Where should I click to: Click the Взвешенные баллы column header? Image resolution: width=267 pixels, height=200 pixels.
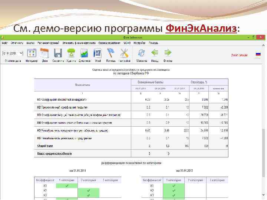click(x=150, y=82)
